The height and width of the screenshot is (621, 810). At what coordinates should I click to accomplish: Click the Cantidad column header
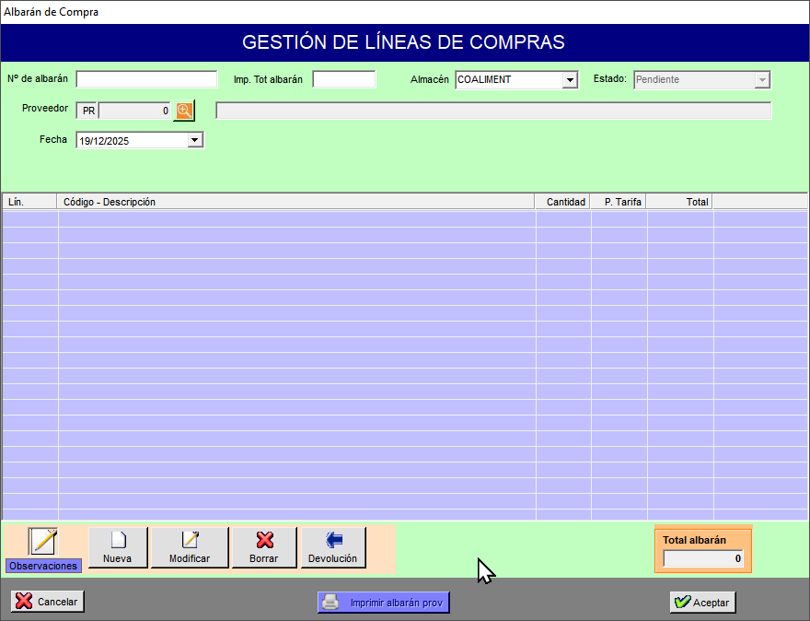[x=563, y=202]
